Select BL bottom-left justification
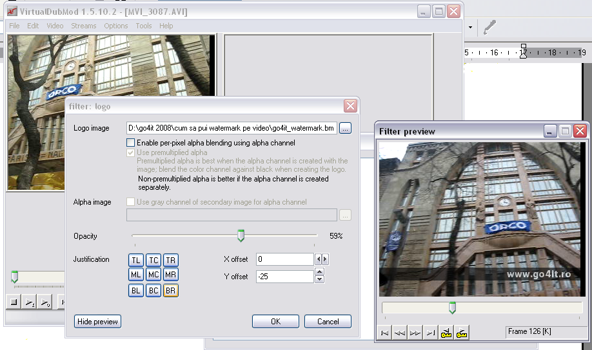 point(136,290)
